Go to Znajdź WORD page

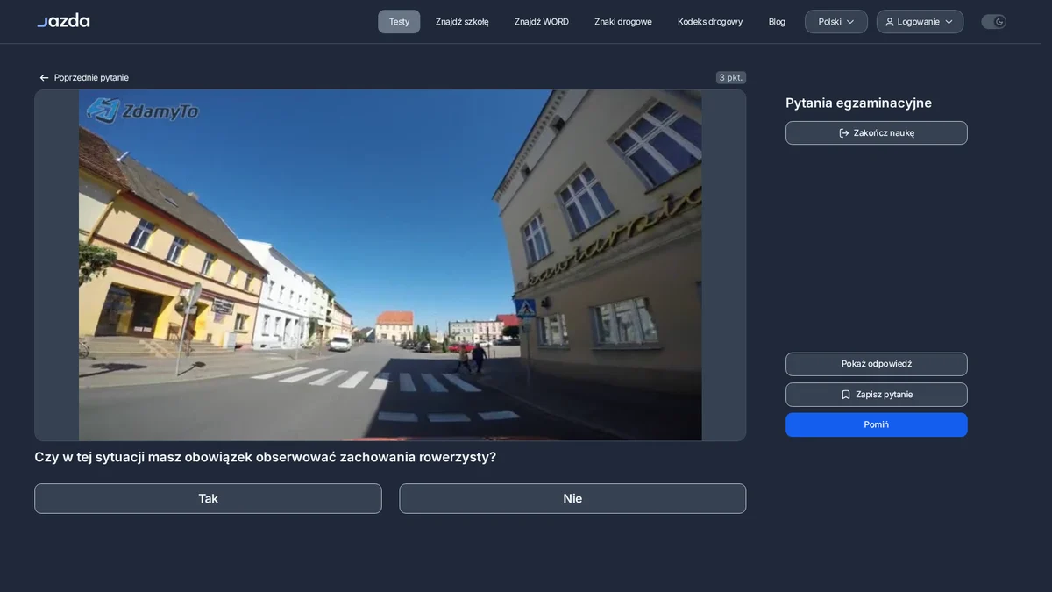coord(542,22)
